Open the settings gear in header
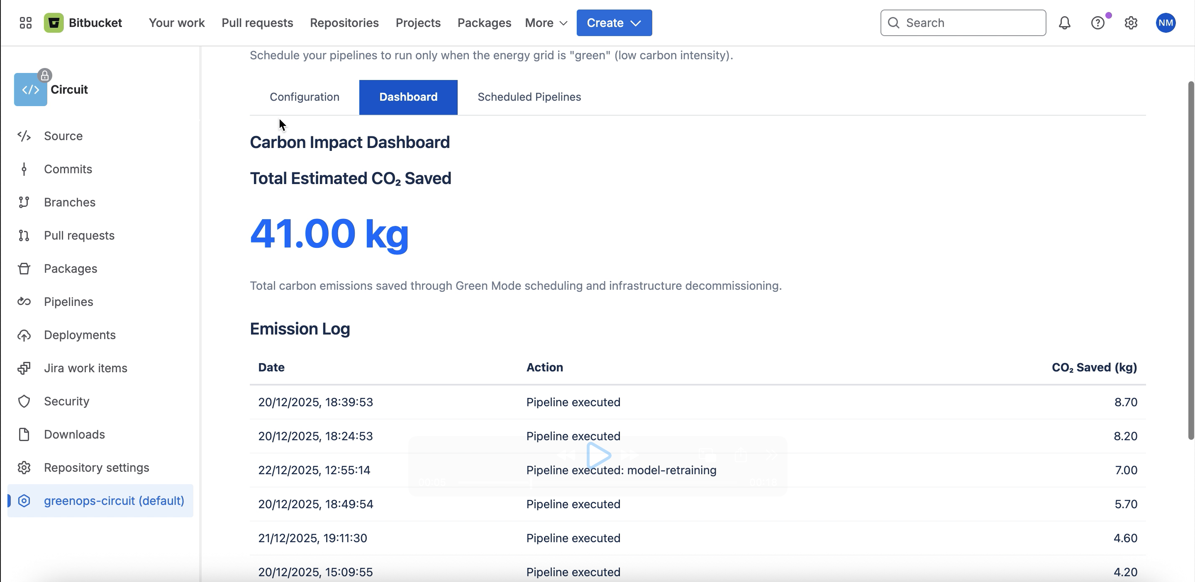This screenshot has width=1195, height=582. point(1131,23)
